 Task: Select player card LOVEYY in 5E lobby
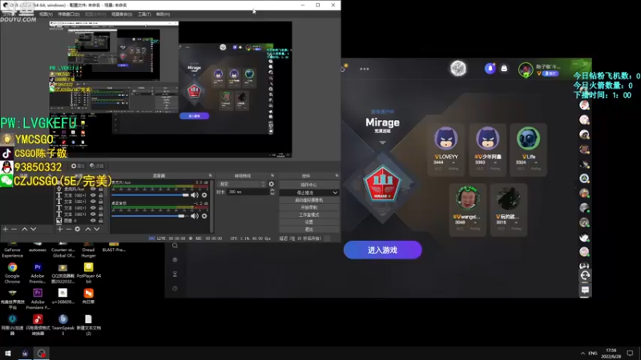click(x=446, y=150)
